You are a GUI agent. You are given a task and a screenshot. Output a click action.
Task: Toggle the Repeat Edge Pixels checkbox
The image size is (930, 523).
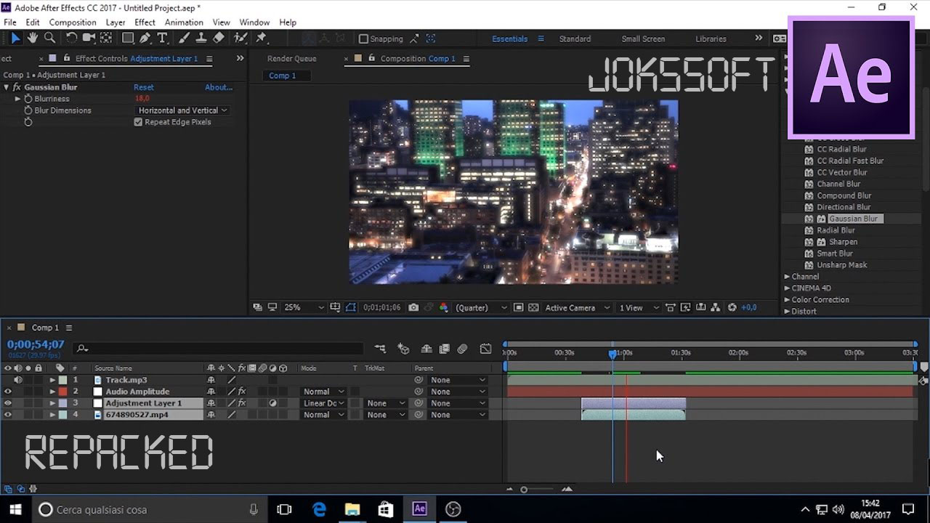coord(138,121)
